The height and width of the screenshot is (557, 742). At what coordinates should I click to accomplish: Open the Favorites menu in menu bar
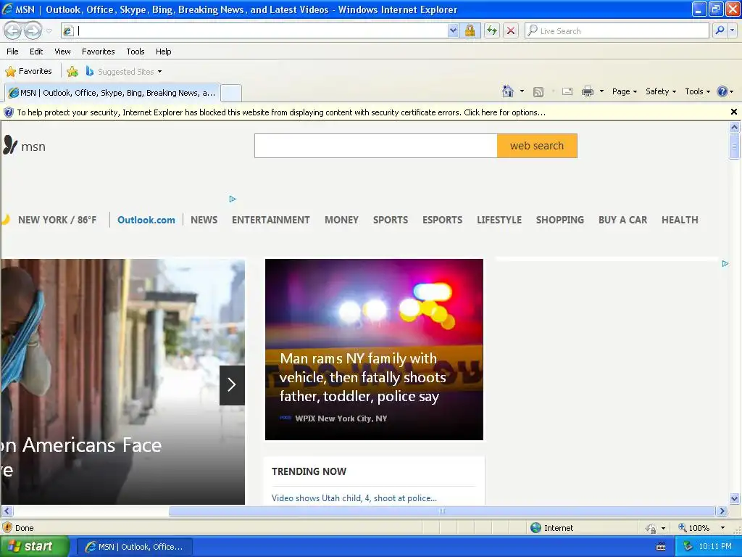coord(98,51)
